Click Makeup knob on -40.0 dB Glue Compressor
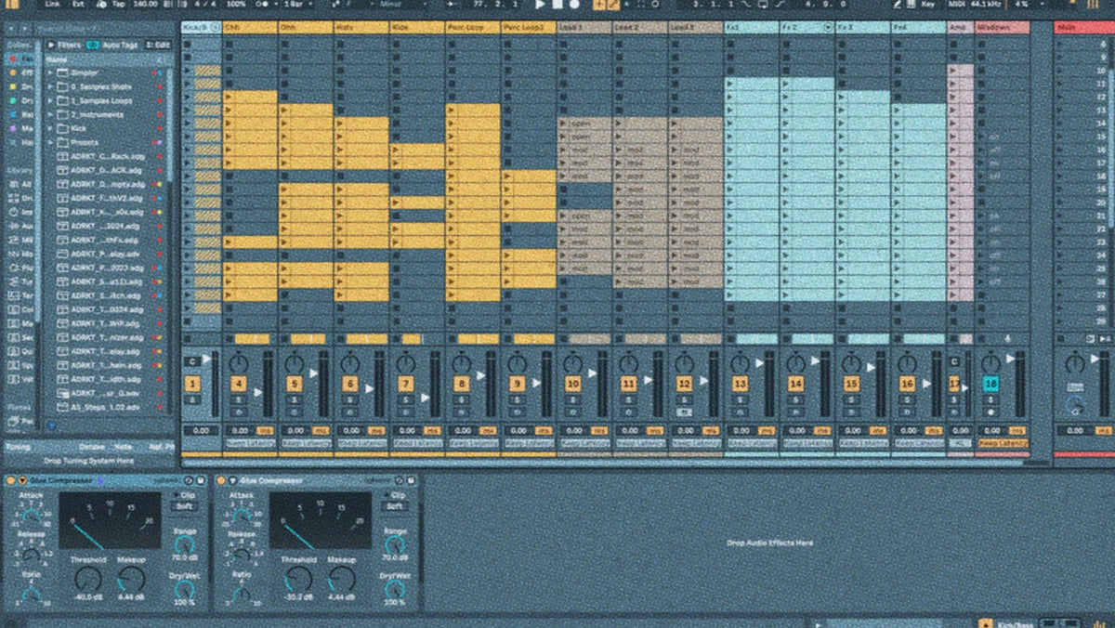 [130, 581]
